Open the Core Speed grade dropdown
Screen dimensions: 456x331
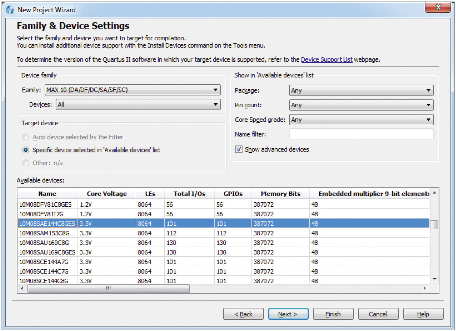(x=428, y=120)
